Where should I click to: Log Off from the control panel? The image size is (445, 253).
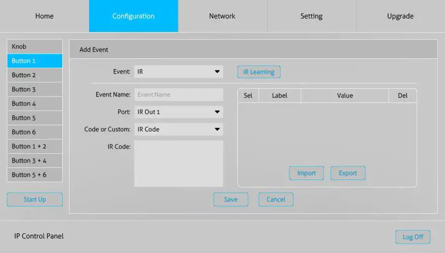point(413,237)
